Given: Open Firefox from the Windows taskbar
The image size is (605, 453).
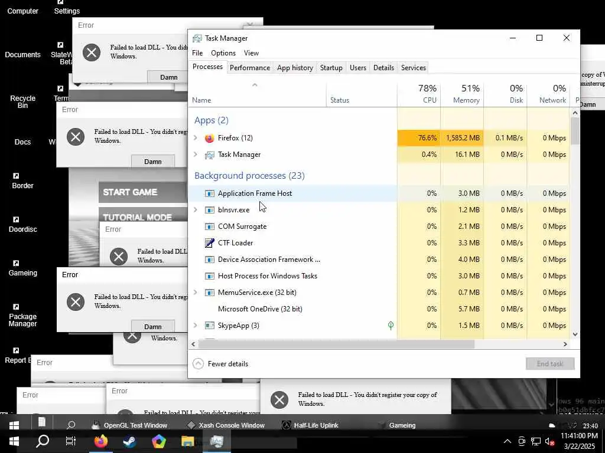Looking at the screenshot, I should 101,441.
